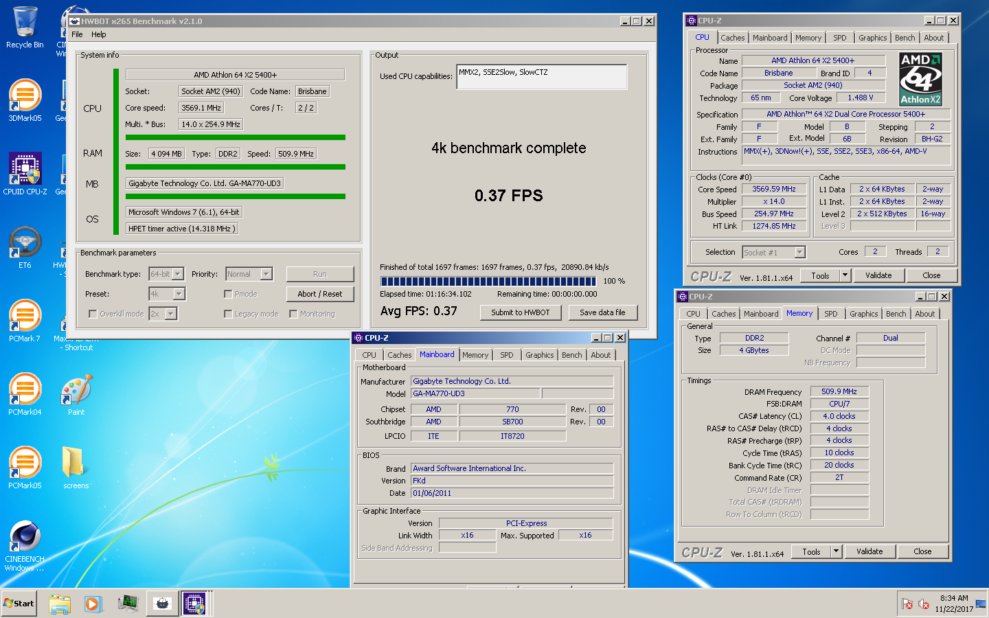Open the third taskbar application icon

128,604
